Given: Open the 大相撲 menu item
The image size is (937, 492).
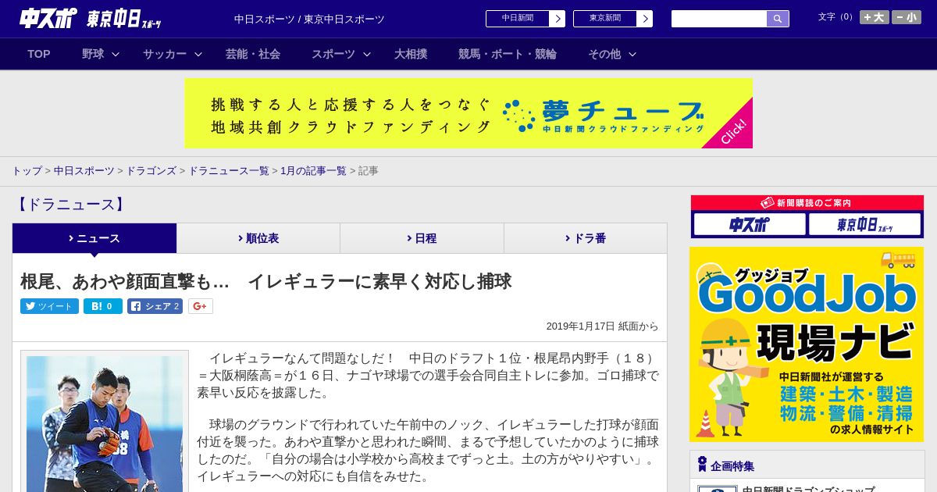Looking at the screenshot, I should pos(411,54).
